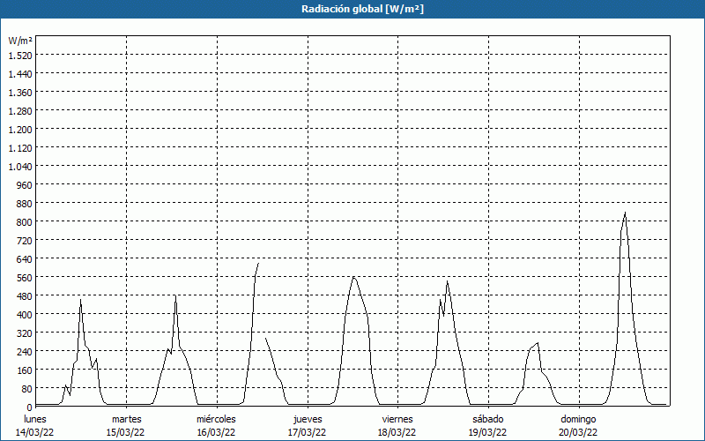
Task: Click the 'miércoles' day label
Action: (216, 419)
